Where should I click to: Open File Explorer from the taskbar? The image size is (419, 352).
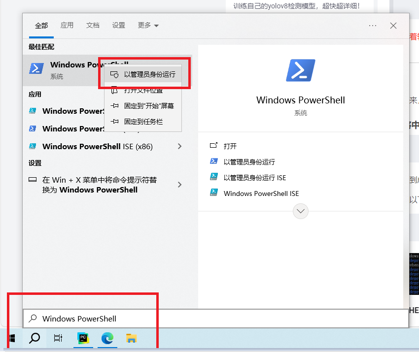131,338
